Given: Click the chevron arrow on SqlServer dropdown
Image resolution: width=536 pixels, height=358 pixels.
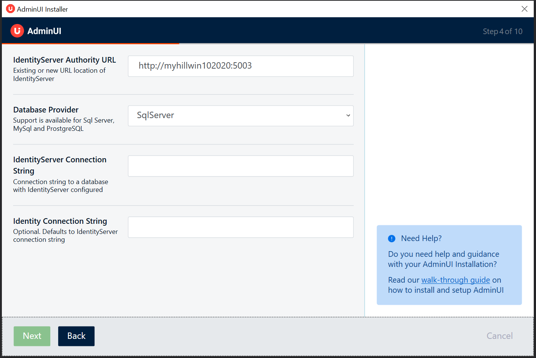Looking at the screenshot, I should (x=348, y=115).
